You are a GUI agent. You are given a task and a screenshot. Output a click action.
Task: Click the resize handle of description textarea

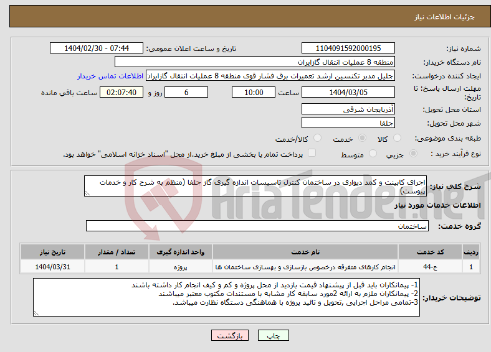87,193
